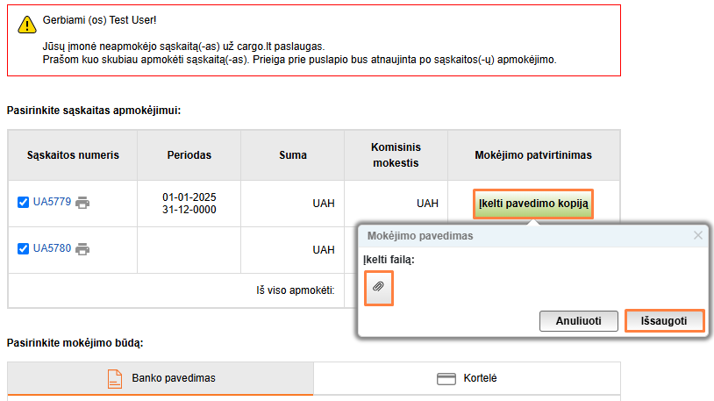Click the yellow warning triangle icon

(26, 25)
